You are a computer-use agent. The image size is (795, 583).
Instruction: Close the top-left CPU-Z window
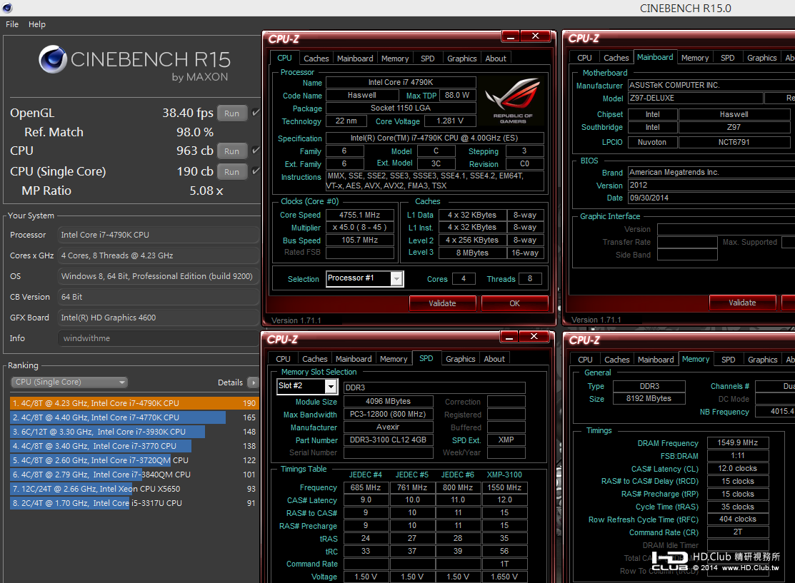pos(536,36)
